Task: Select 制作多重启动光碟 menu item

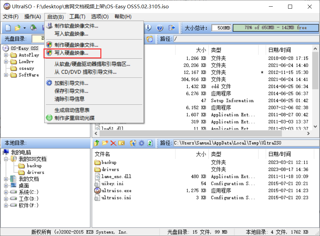Action: tap(74, 118)
